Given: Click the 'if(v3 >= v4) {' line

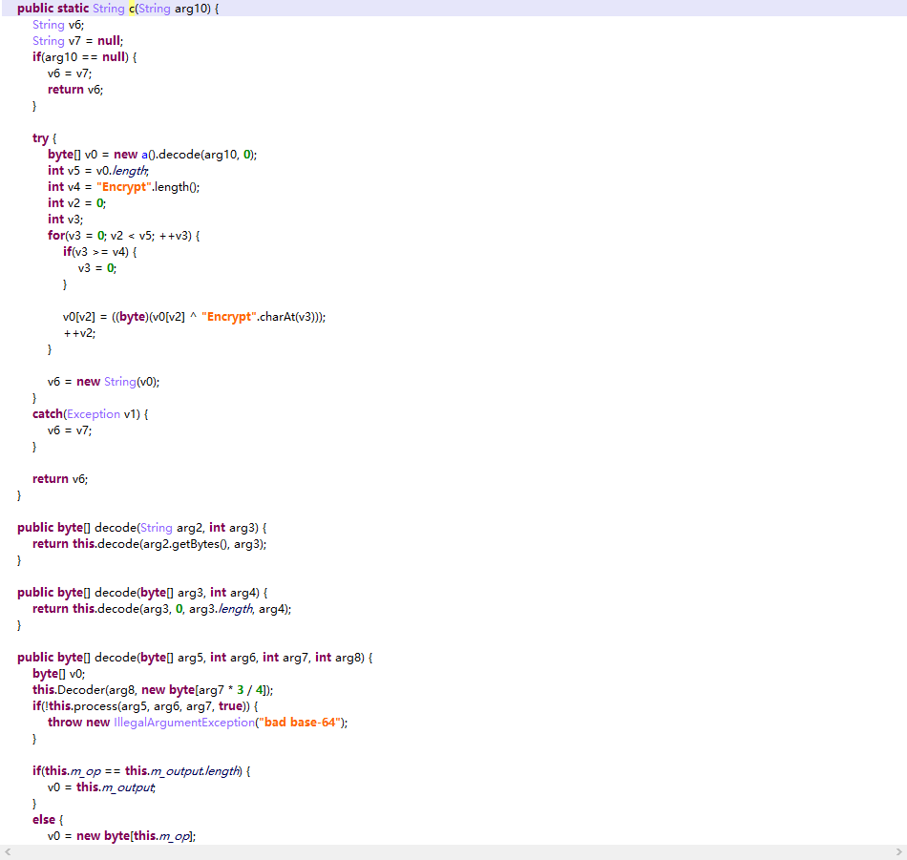Looking at the screenshot, I should point(100,252).
